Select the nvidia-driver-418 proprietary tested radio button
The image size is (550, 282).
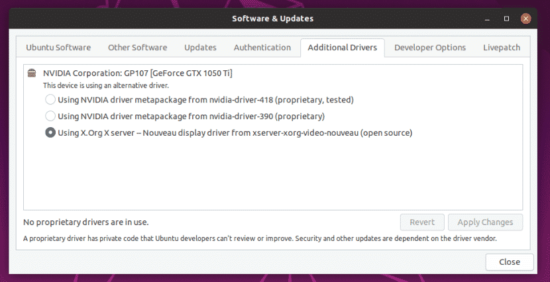pyautogui.click(x=50, y=100)
